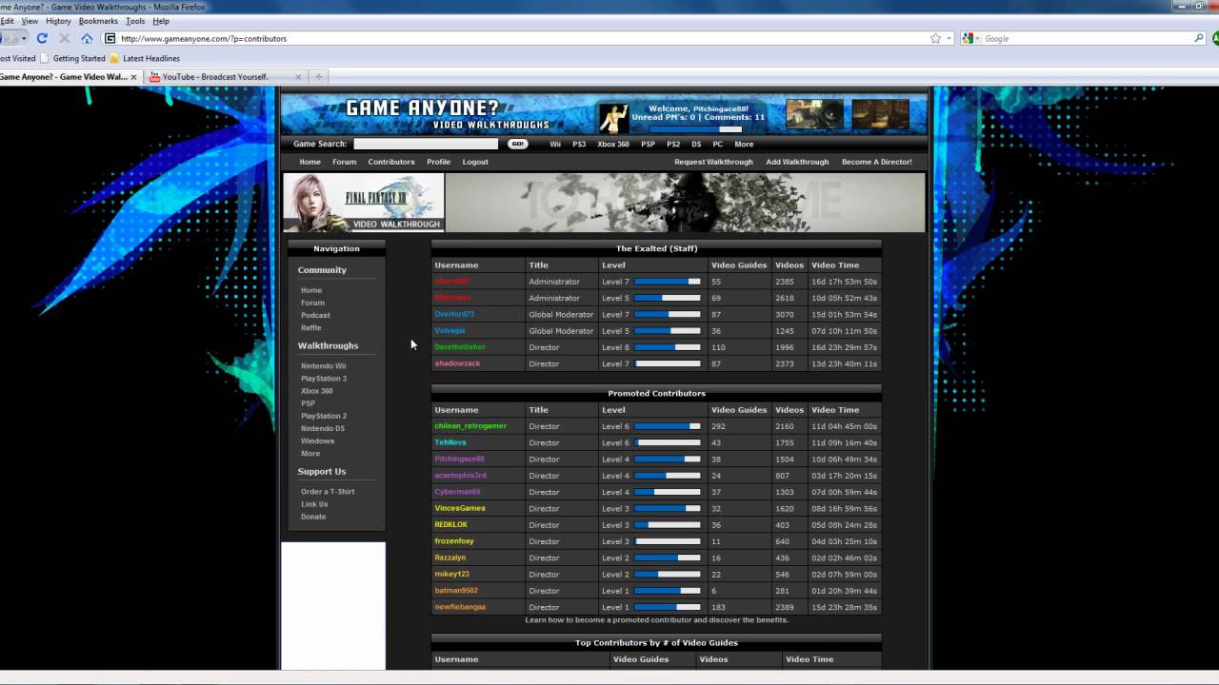Close the YouTube - Broadcast Yourself tab
Screen dimensions: 1219x685
[x=298, y=77]
